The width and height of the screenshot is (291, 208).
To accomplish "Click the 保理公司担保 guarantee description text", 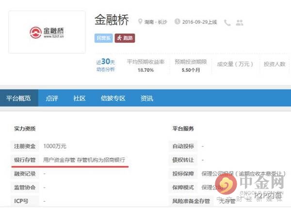I will (243, 174).
